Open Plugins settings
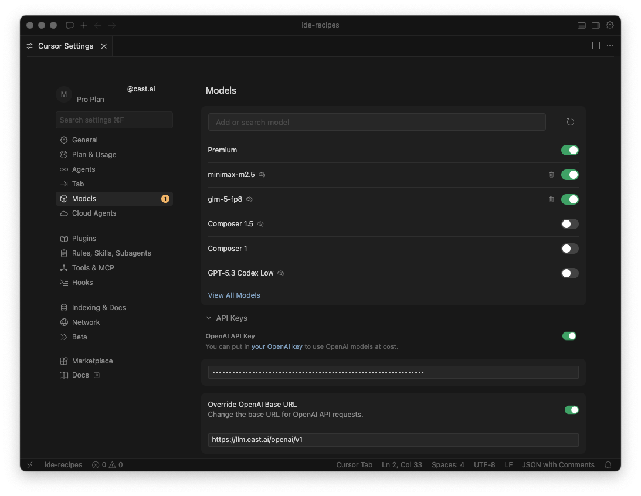Viewport: 641px width, 496px height. 114,238
